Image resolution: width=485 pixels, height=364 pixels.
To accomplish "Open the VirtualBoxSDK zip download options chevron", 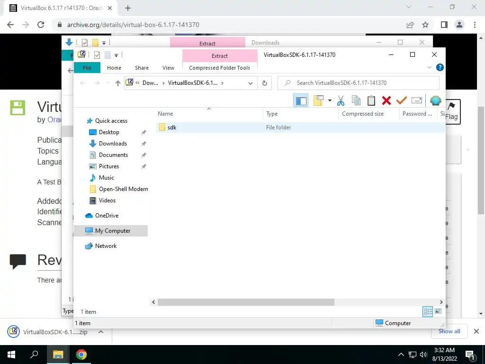I will [100, 332].
